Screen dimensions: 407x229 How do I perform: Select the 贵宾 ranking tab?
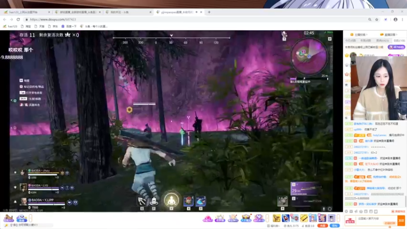pos(383,41)
